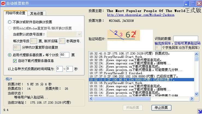
Task: Click the minimum vote interval field
Action: [60, 69]
